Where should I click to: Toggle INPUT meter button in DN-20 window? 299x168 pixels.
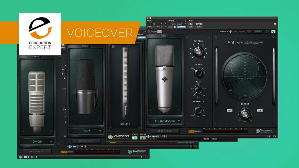point(64,152)
